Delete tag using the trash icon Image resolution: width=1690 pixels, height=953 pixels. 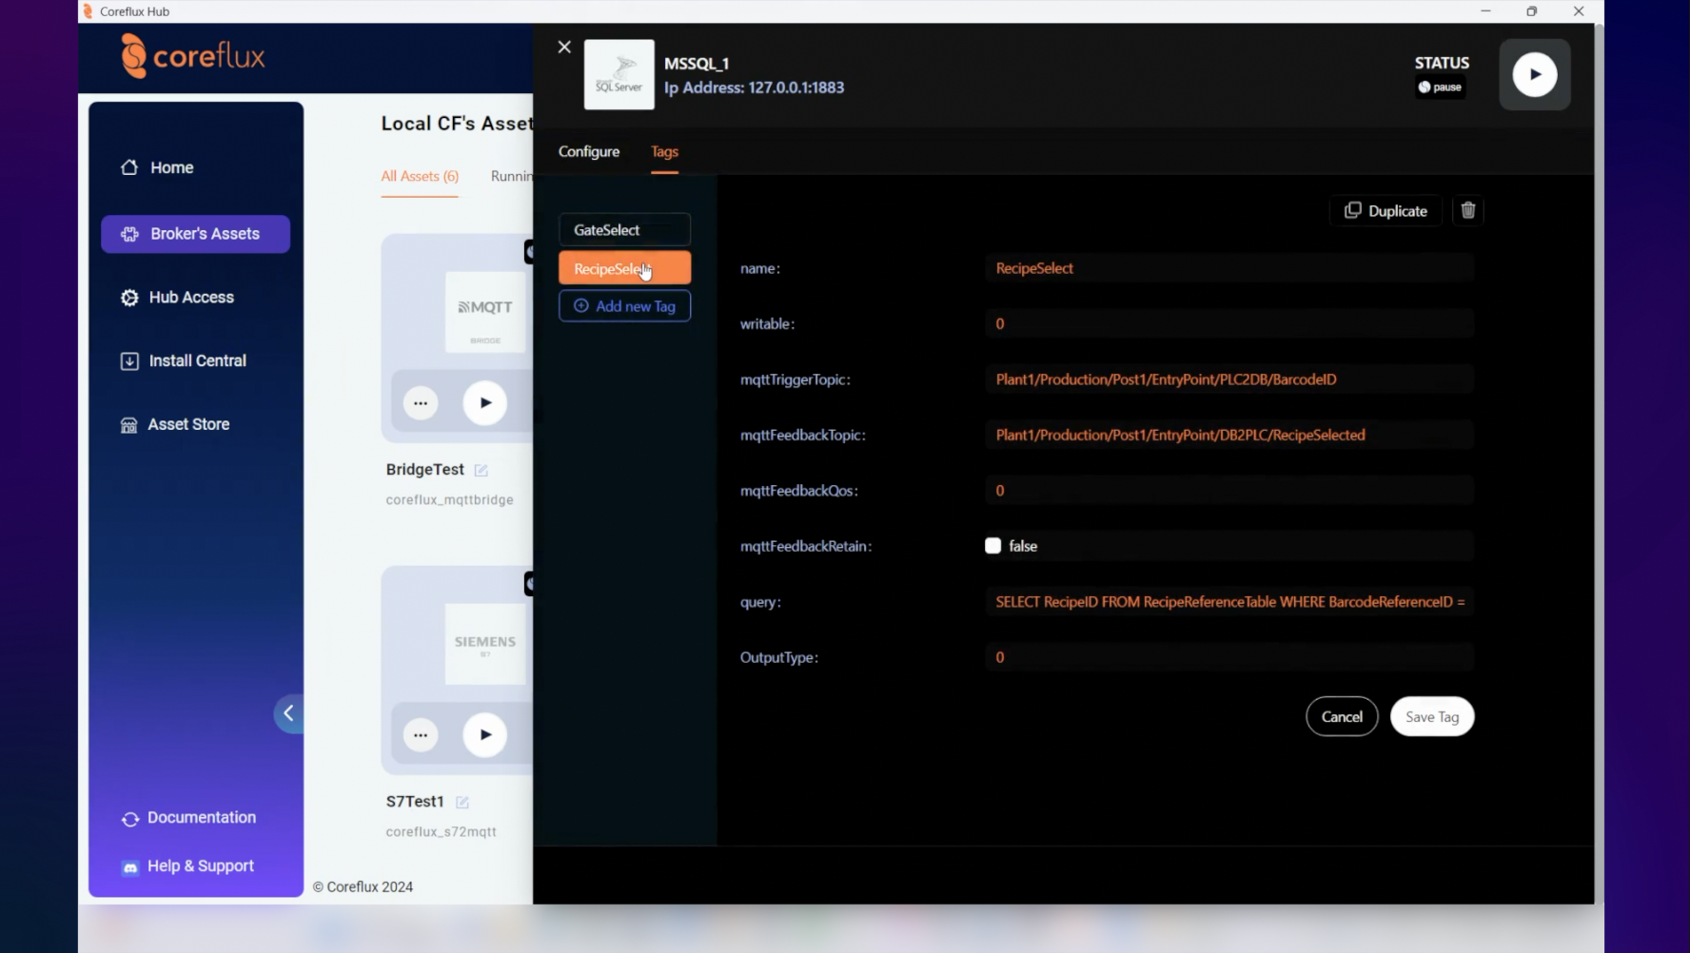[1467, 211]
